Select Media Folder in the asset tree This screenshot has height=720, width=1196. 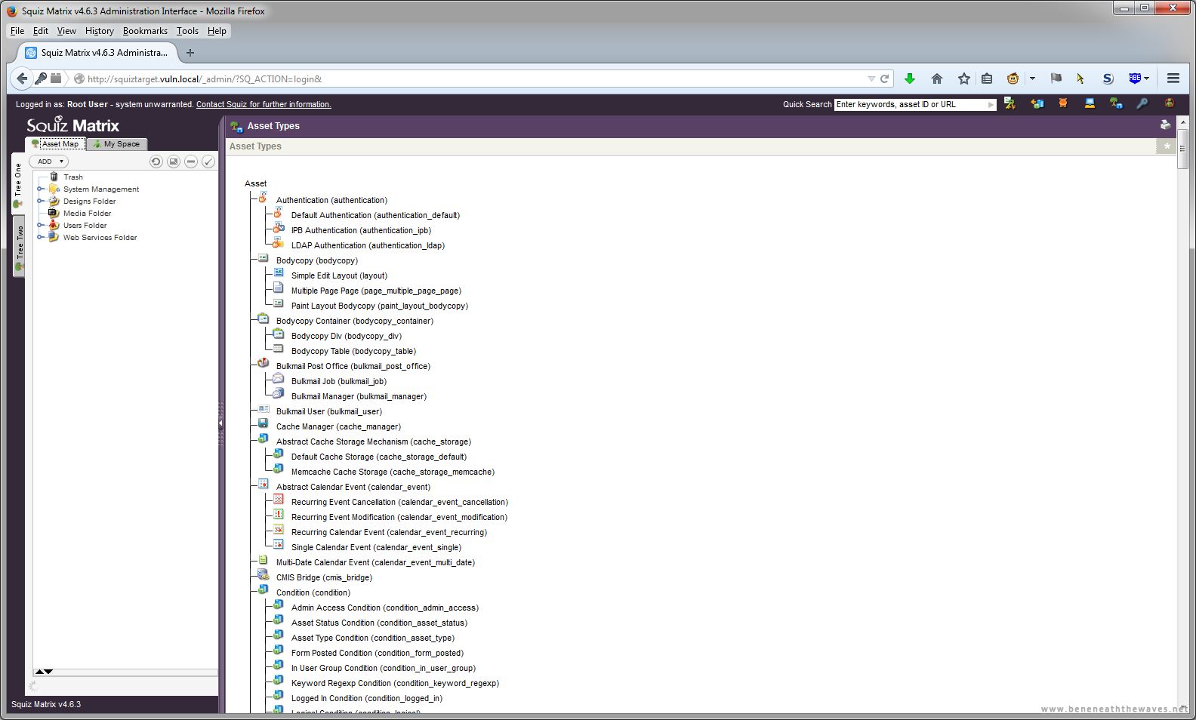(87, 213)
